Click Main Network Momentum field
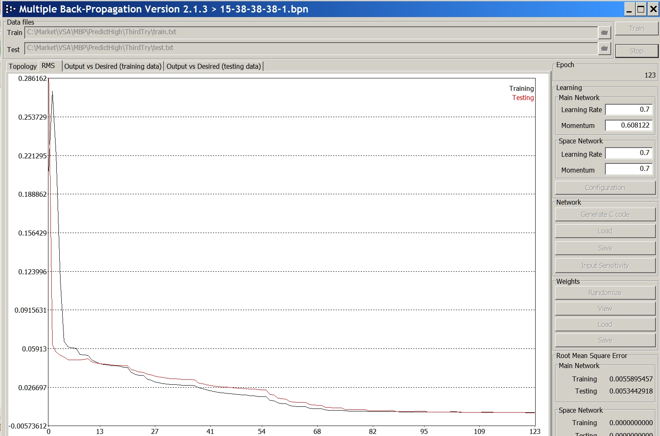Viewport: 660px width, 436px height. coord(628,125)
